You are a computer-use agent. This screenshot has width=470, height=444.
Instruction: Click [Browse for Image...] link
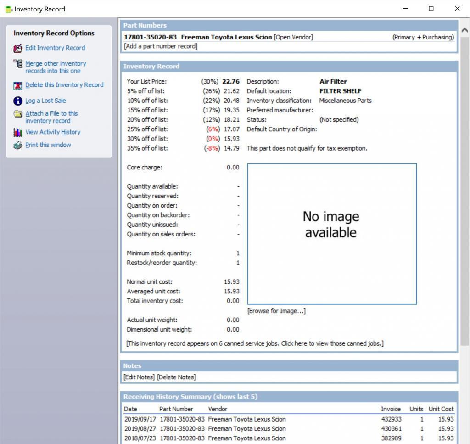pos(276,311)
